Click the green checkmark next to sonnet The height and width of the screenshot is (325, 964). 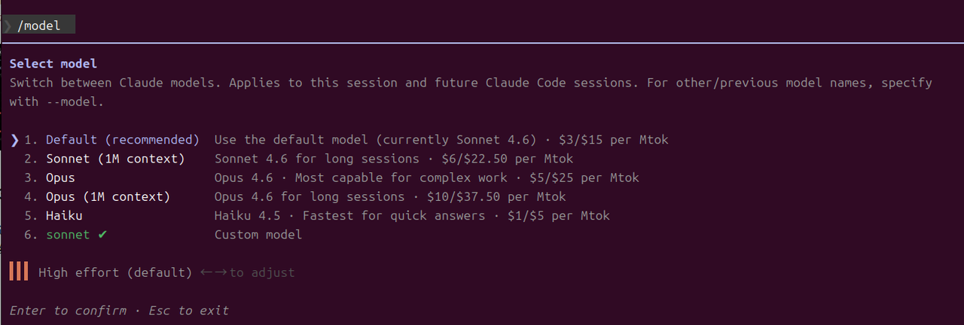(x=102, y=235)
